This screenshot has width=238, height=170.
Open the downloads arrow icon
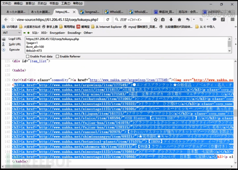coord(171,20)
